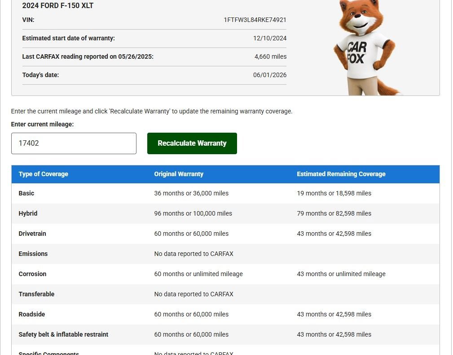Click the warranty start date 12/10/2024
This screenshot has width=453, height=355.
(269, 38)
